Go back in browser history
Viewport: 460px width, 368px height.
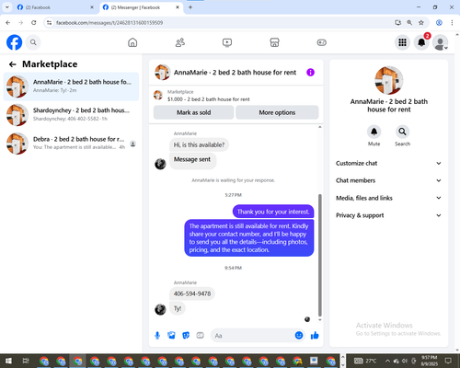(x=8, y=23)
